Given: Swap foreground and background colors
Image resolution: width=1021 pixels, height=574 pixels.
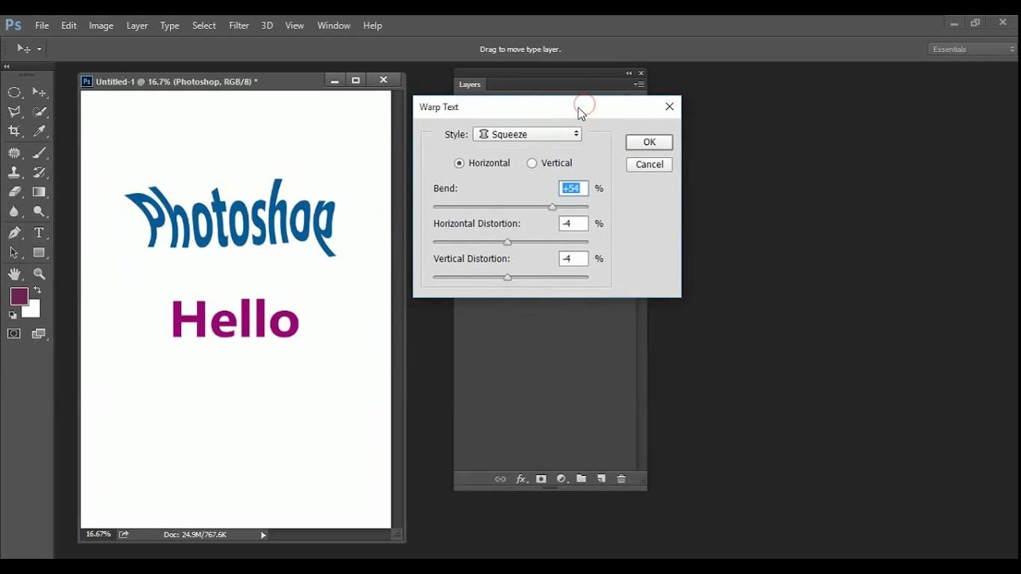Looking at the screenshot, I should (37, 290).
